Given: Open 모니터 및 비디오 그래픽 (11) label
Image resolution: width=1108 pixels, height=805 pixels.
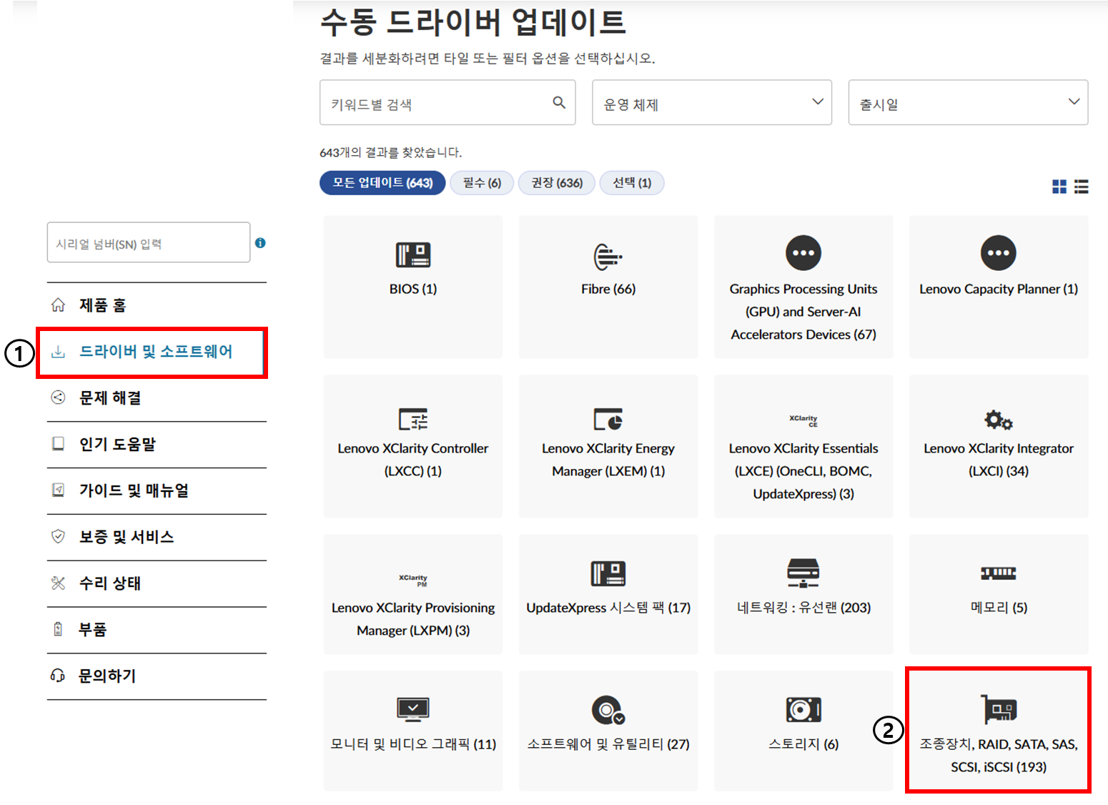Looking at the screenshot, I should click(413, 744).
